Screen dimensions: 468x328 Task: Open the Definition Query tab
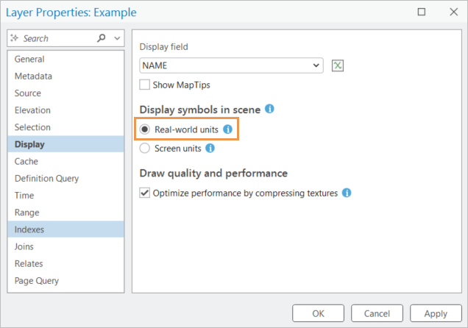pos(46,179)
